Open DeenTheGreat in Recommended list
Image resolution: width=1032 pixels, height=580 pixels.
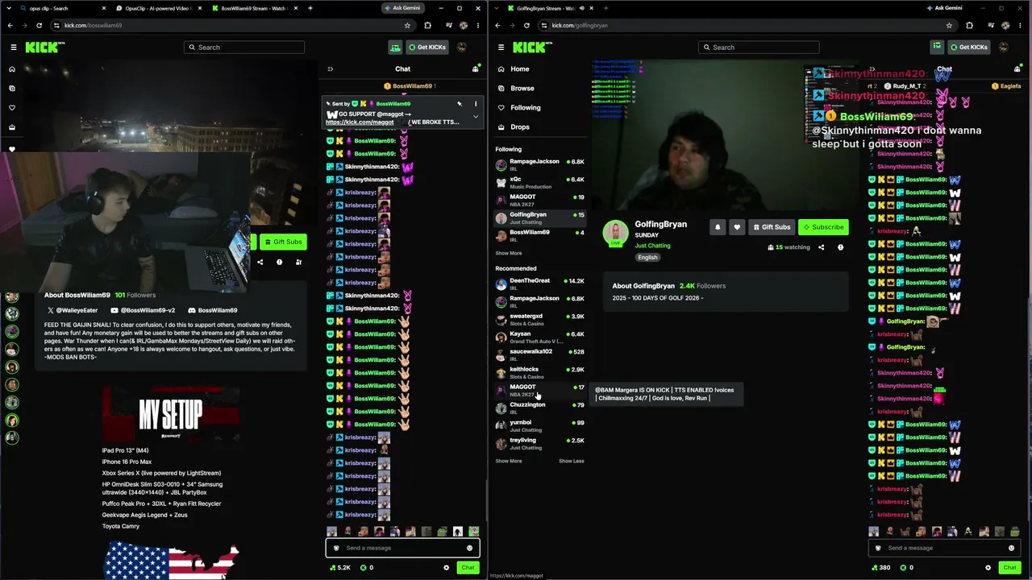[x=539, y=284]
